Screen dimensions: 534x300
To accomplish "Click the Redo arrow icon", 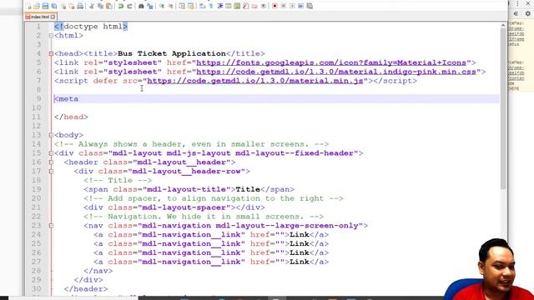I will tap(130, 6).
